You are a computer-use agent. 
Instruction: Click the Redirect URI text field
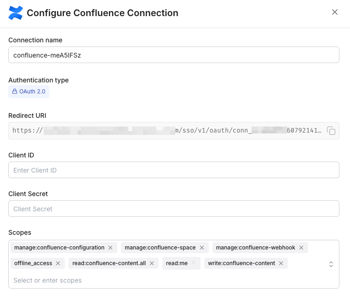[166, 131]
